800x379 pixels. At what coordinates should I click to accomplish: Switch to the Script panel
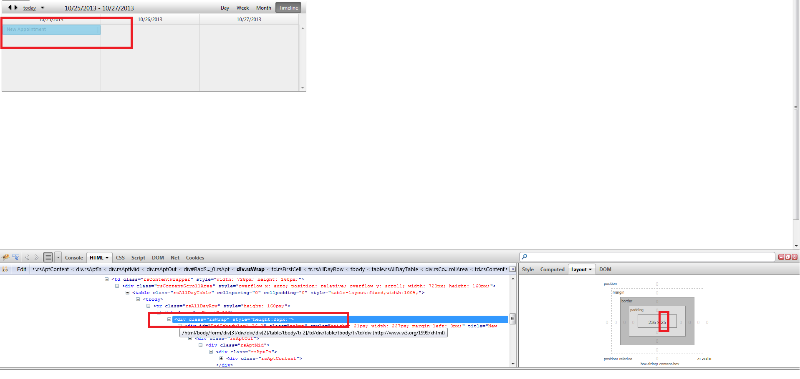[x=138, y=258]
